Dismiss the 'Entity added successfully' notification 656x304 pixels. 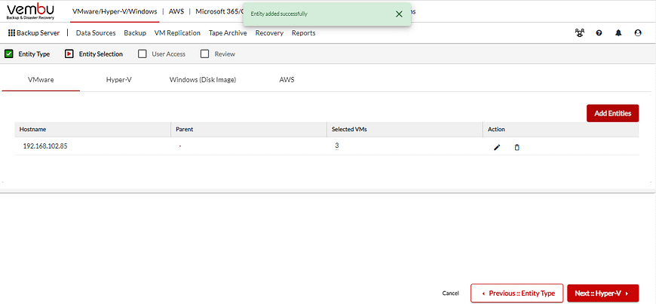399,14
